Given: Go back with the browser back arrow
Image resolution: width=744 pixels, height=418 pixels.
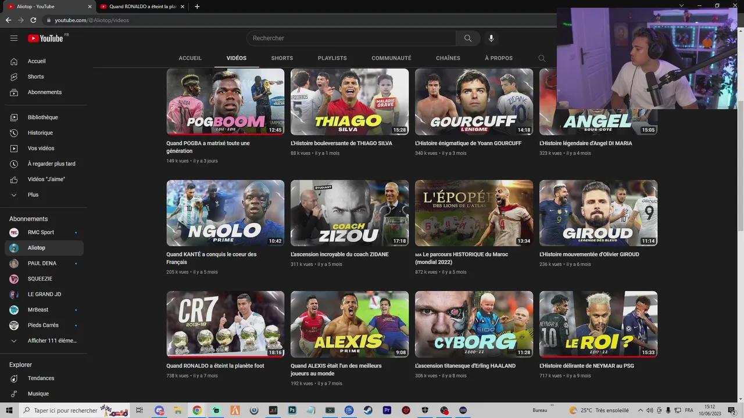Looking at the screenshot, I should (x=8, y=20).
